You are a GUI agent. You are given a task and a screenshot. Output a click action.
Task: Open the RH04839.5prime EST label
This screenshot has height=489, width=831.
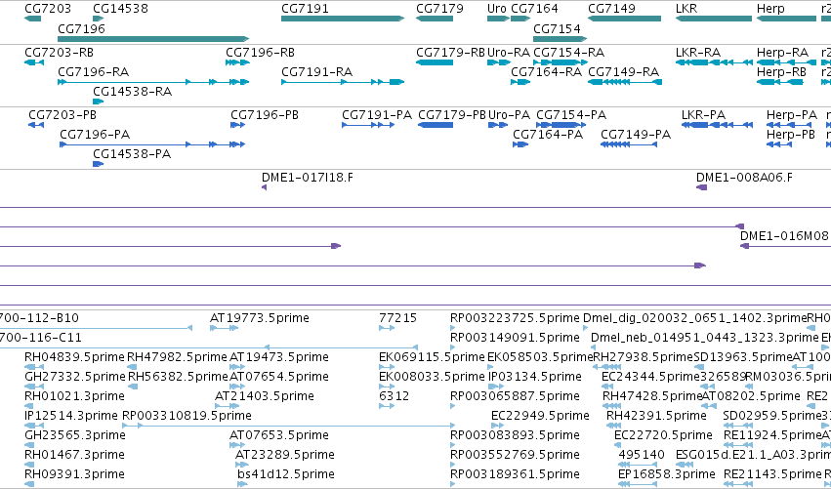coord(75,357)
